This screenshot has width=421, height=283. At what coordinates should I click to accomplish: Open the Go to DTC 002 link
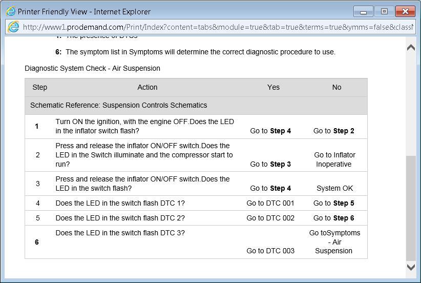[270, 218]
